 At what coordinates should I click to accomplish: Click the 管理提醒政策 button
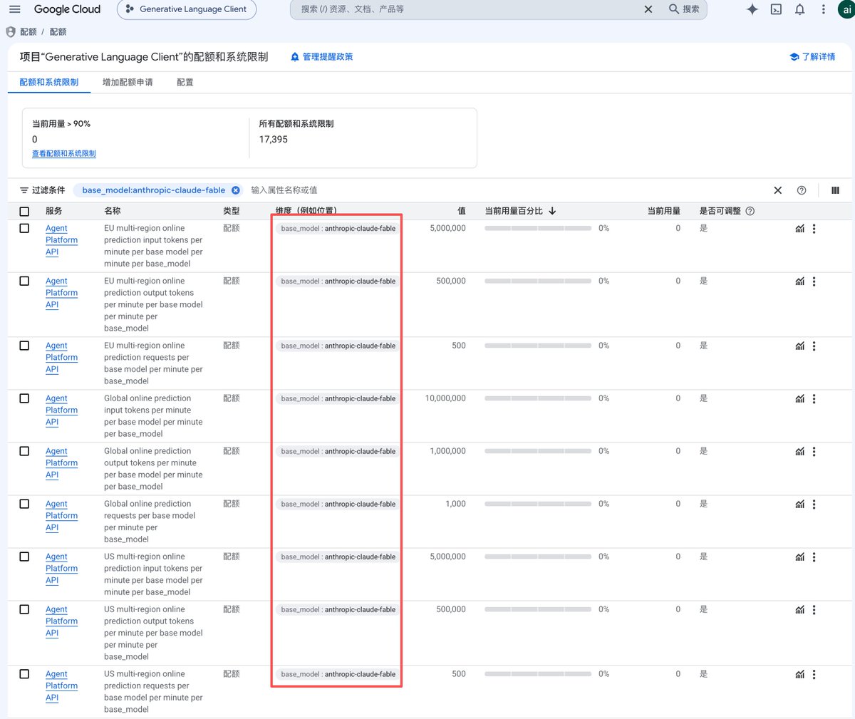[x=321, y=57]
